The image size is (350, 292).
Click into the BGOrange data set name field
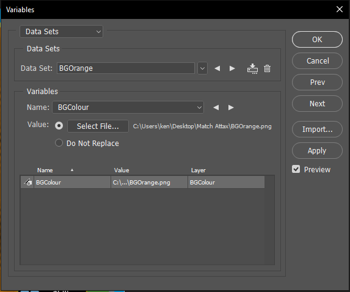pyautogui.click(x=126, y=68)
